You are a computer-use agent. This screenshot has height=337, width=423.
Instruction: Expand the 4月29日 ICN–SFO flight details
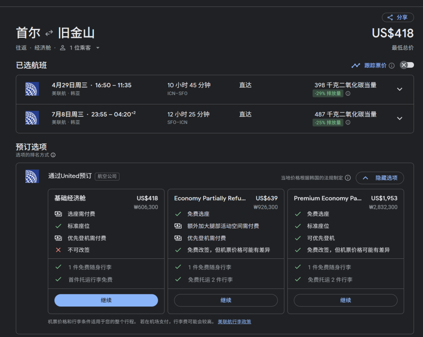pyautogui.click(x=399, y=89)
